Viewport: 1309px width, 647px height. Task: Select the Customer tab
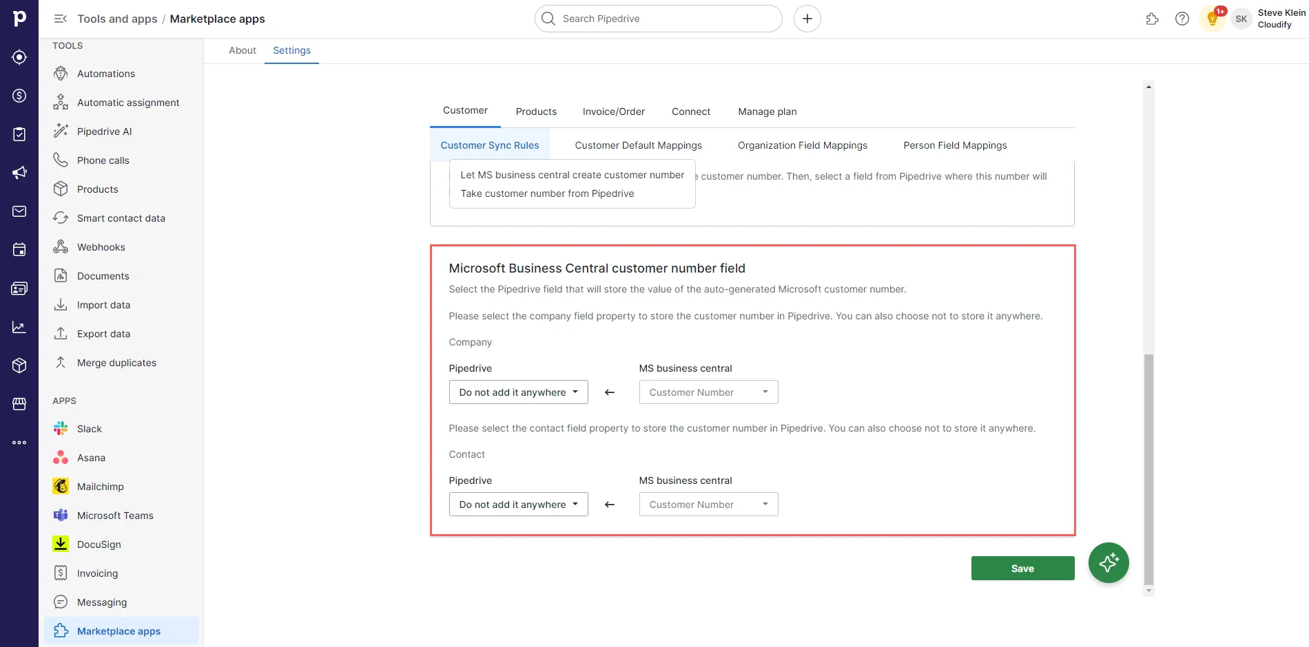click(466, 111)
